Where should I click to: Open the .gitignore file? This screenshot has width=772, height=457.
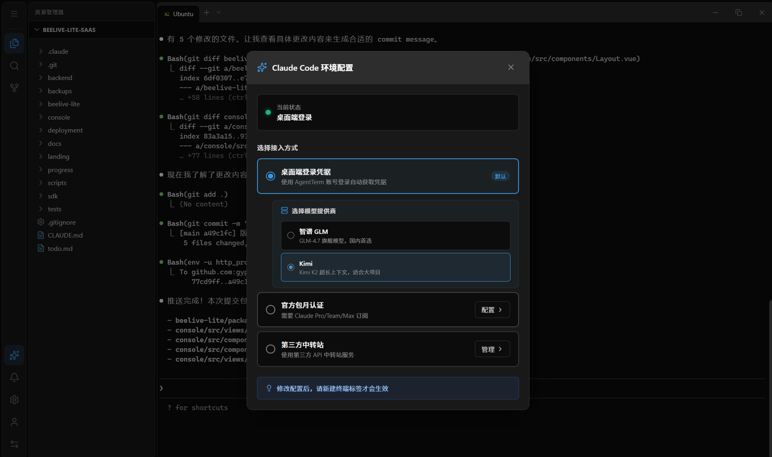[92, 222]
